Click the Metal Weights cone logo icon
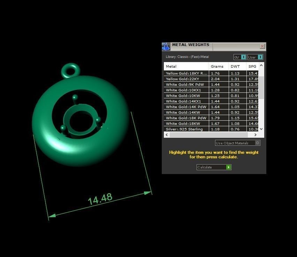The image size is (297, 257). tap(166, 46)
